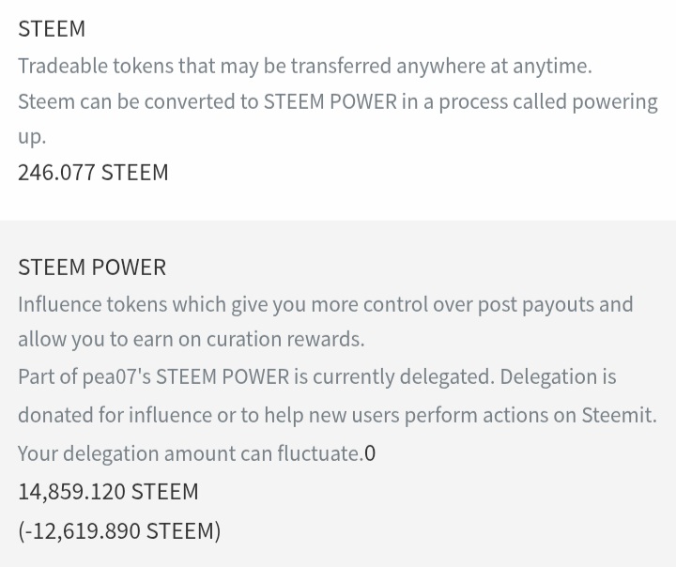Click the word 'up.' under the STEEM description
This screenshot has width=676, height=567.
coord(32,138)
